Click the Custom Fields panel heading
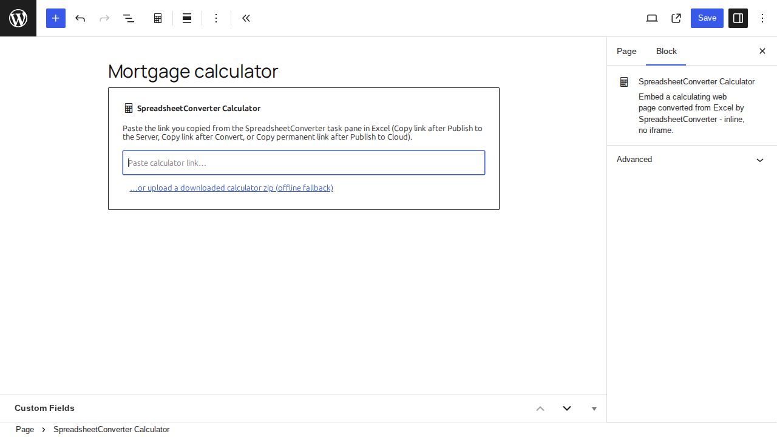777x437 pixels. point(44,408)
